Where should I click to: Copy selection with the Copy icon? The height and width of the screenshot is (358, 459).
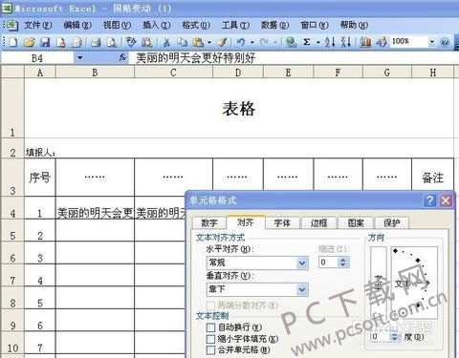click(183, 42)
